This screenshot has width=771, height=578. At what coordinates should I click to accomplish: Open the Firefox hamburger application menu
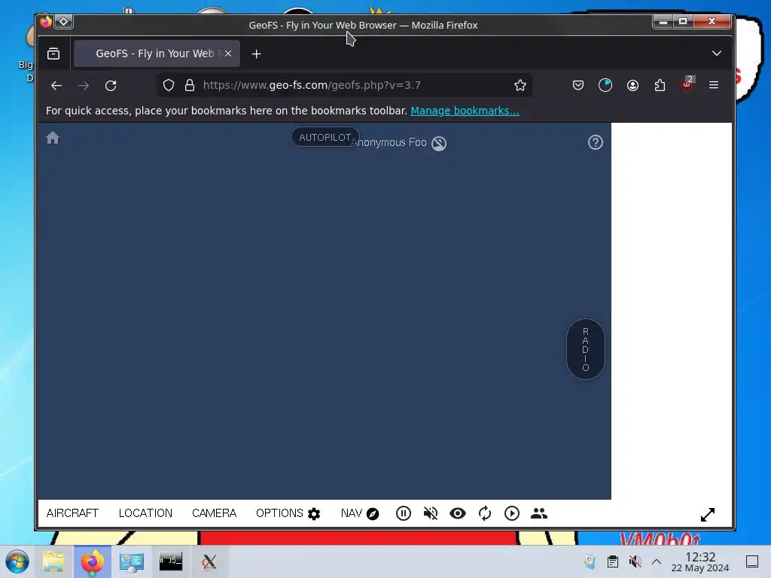click(714, 86)
